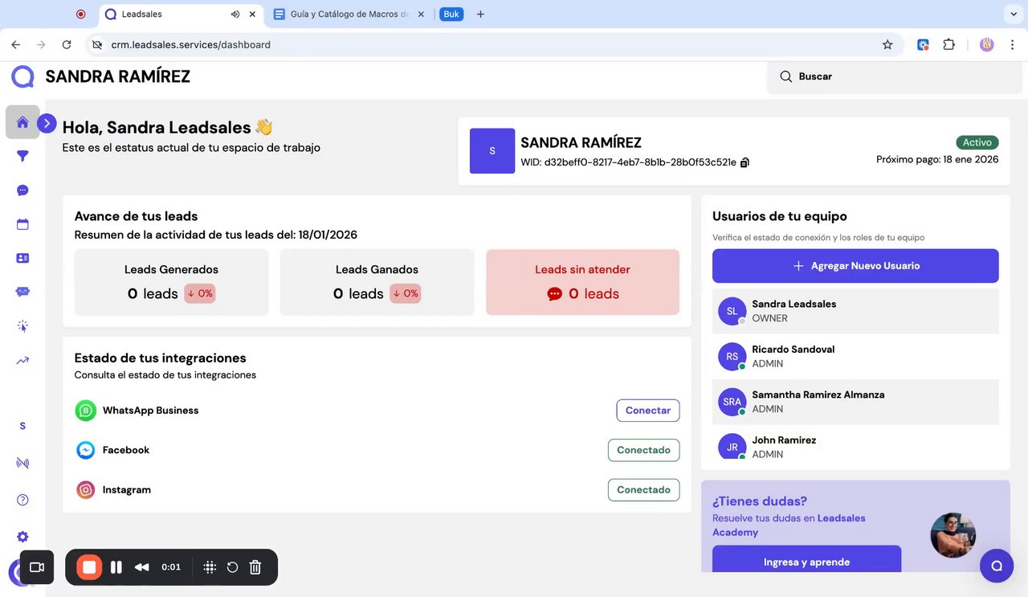Mute audio on the Leadsales tab
The width and height of the screenshot is (1028, 597).
click(235, 14)
